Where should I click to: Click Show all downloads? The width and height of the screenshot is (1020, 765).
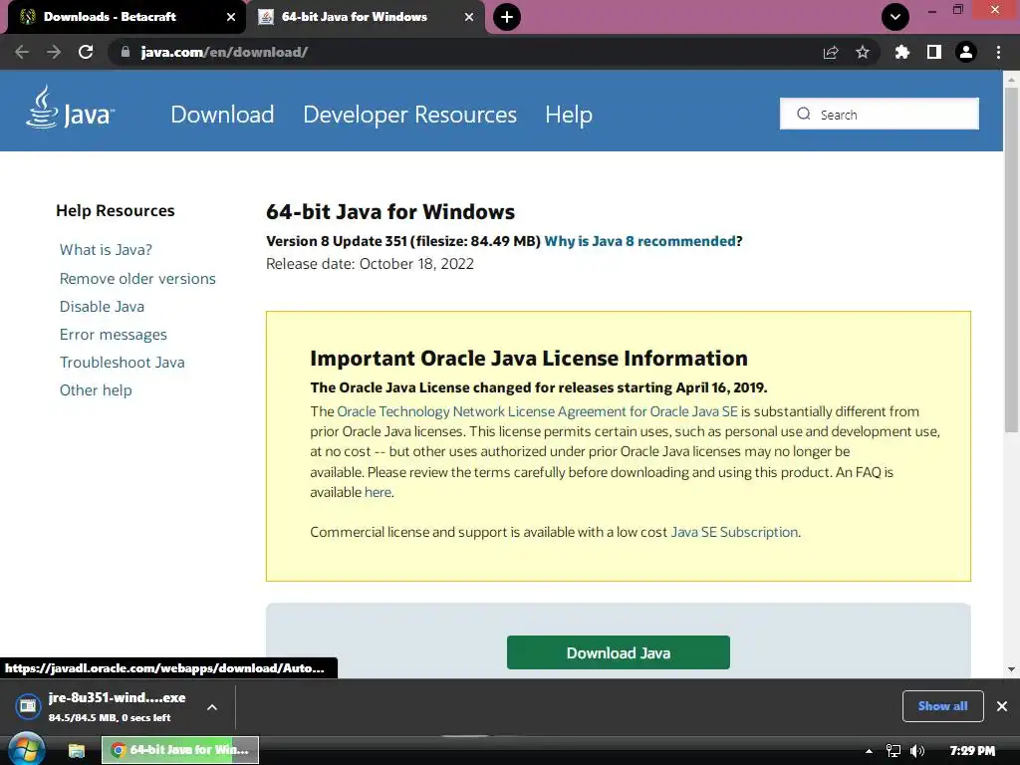coord(942,706)
